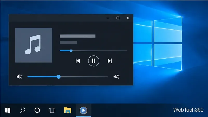Screen dimensions: 208x117
Task: Click the volume slider handle
Action: coord(58,77)
